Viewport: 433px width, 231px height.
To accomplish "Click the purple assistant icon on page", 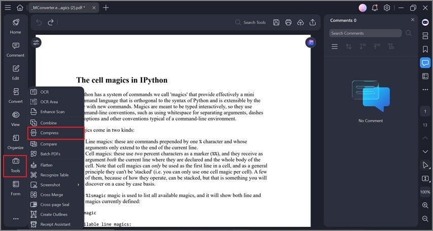I will pos(311,43).
